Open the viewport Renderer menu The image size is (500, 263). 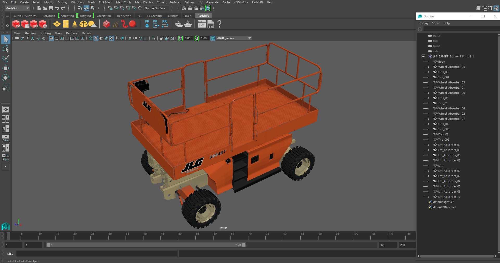pyautogui.click(x=72, y=33)
